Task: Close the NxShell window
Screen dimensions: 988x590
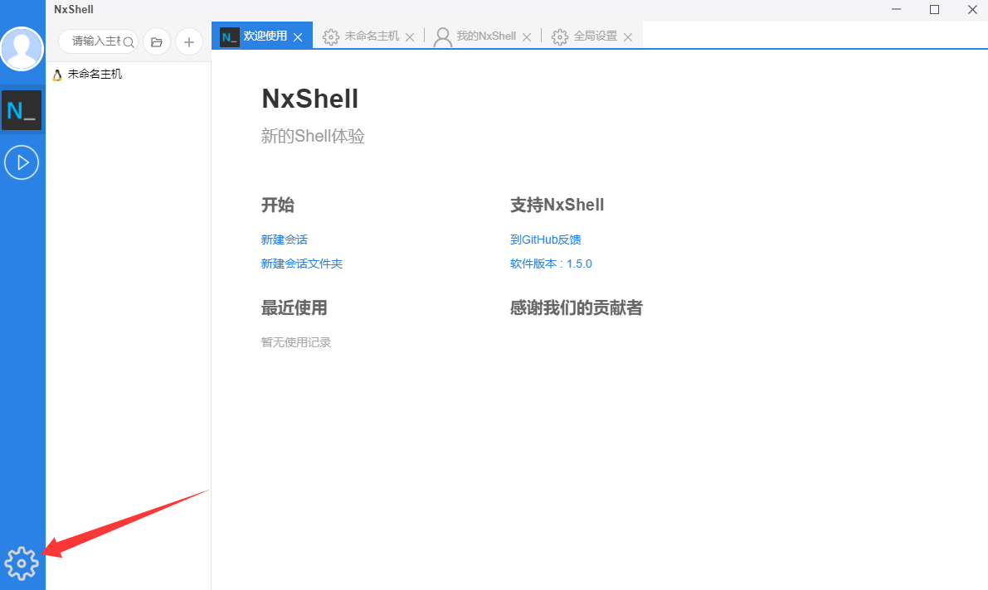Action: (x=972, y=9)
